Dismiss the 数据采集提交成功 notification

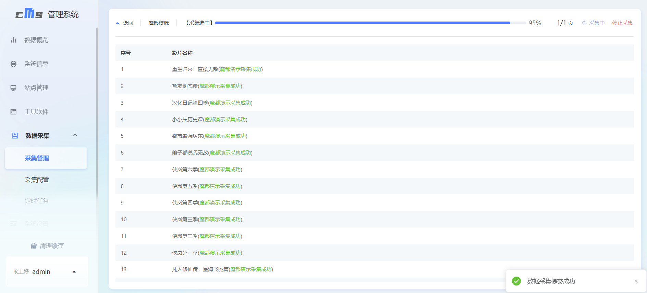click(x=636, y=281)
